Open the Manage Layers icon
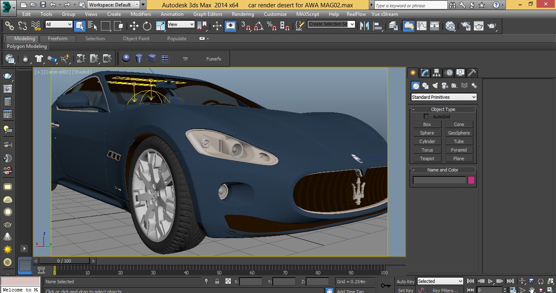 (393, 26)
